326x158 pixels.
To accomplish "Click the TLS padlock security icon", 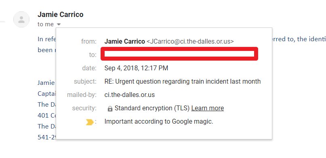I will click(x=110, y=109).
